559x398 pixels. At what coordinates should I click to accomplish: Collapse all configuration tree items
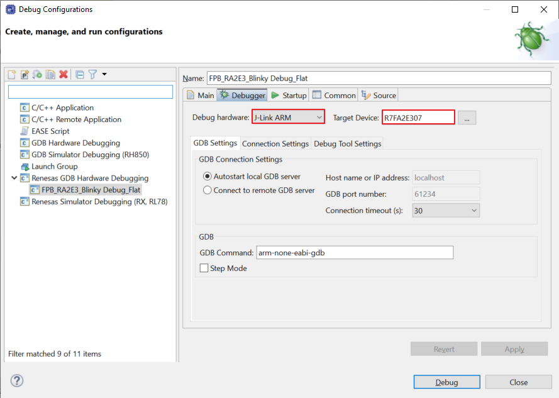click(x=80, y=74)
